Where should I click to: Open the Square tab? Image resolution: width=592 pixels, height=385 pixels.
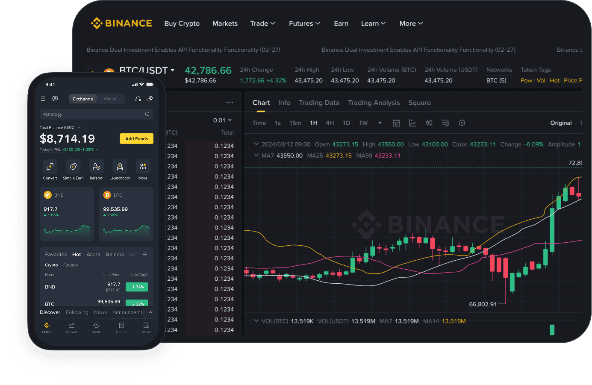[x=419, y=103]
